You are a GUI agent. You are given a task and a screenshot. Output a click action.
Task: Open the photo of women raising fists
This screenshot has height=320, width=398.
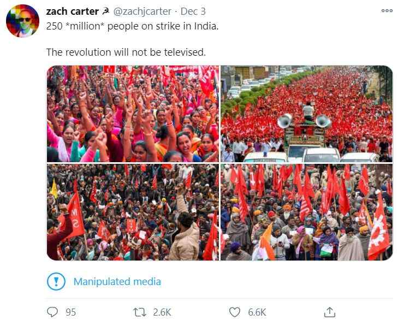[133, 114]
